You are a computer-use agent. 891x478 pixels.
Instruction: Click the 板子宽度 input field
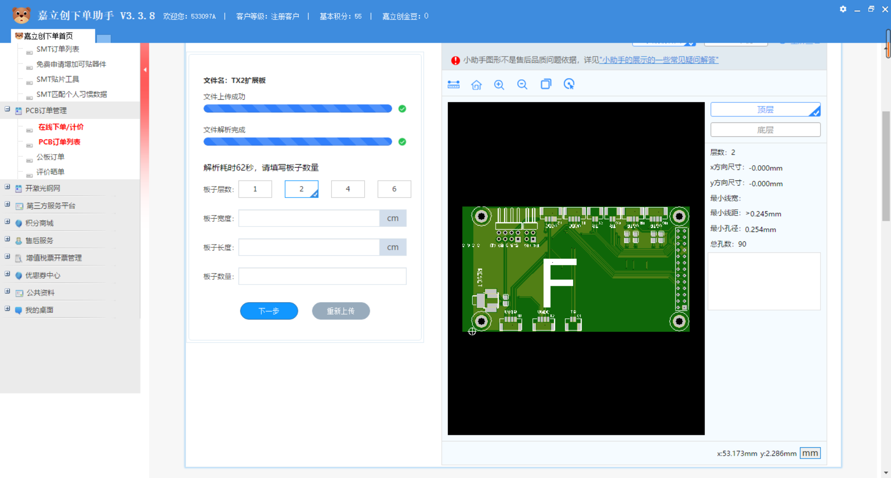click(309, 218)
